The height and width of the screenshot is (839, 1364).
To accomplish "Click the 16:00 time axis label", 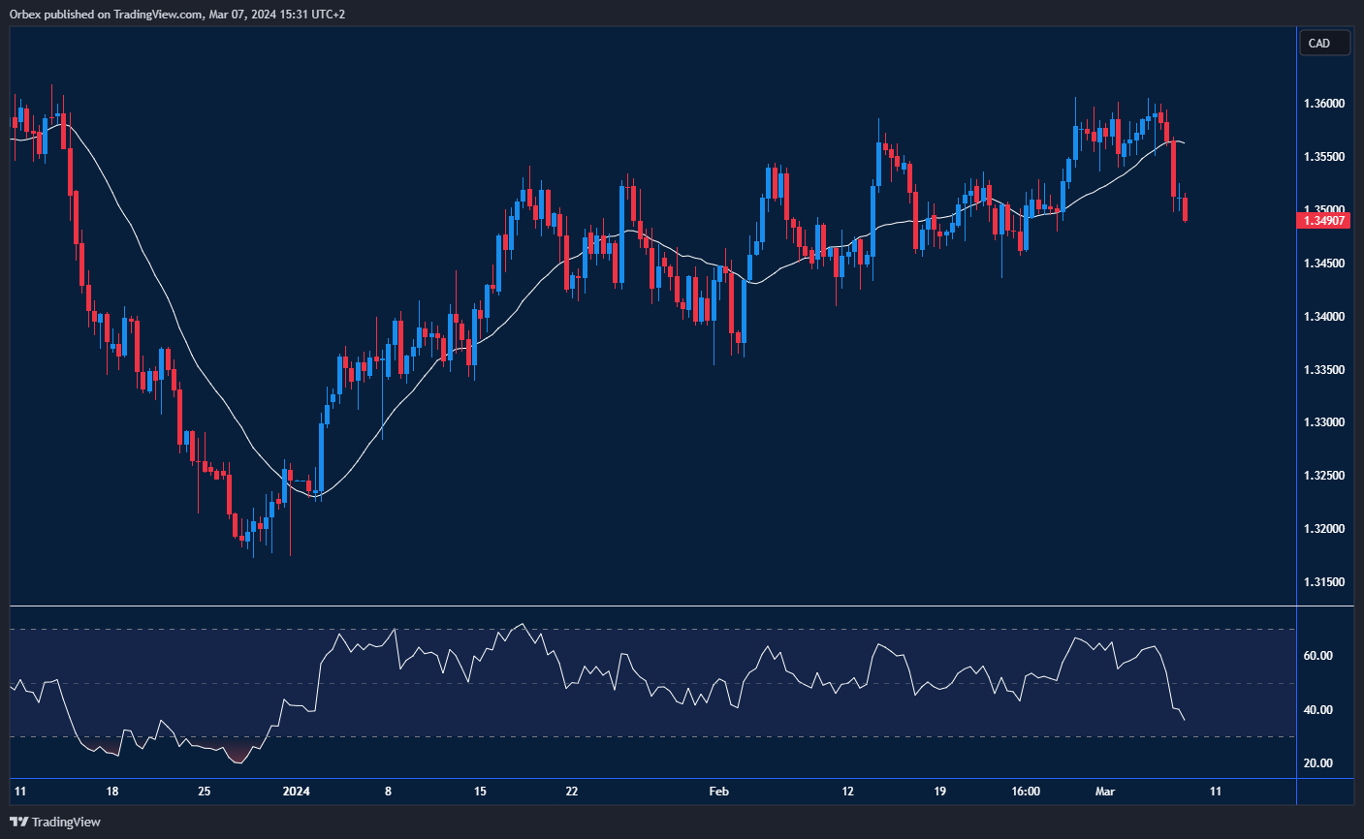I will 1026,792.
